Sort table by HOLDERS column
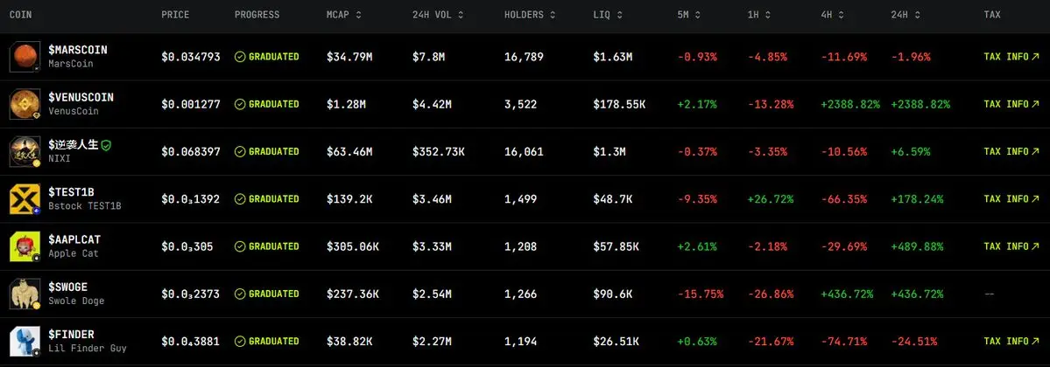The image size is (1050, 367). (x=529, y=15)
